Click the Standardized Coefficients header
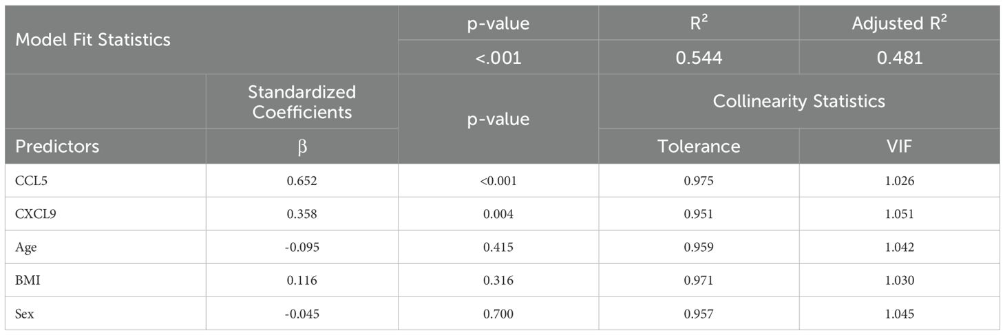The width and height of the screenshot is (1005, 335). coord(301,101)
